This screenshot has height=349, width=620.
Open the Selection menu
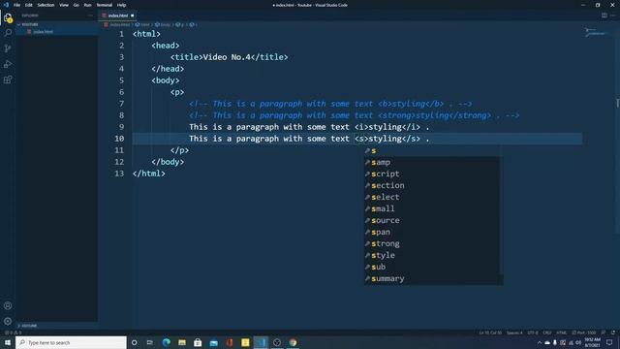pyautogui.click(x=46, y=5)
